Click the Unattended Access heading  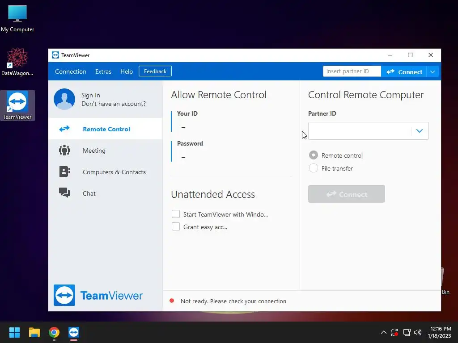click(x=213, y=194)
